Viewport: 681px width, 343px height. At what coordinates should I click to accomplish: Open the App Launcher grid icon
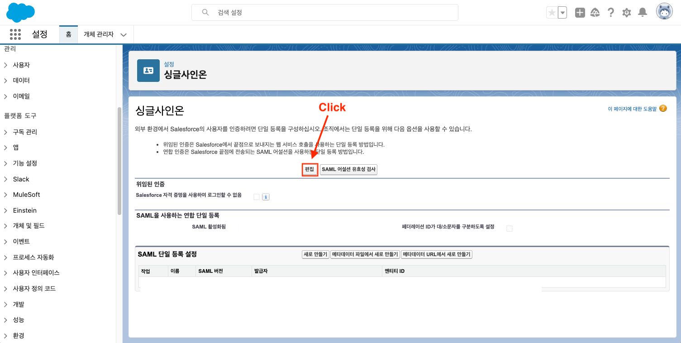[15, 34]
